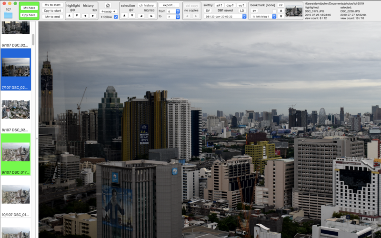Click the disabled 'del copy' button

(x=191, y=5)
